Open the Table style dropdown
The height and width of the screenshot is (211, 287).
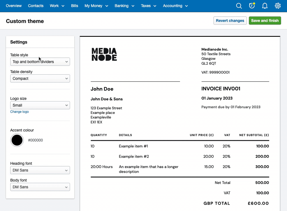(x=40, y=62)
